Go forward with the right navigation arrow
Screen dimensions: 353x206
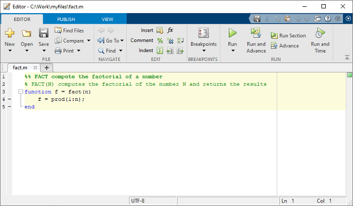[111, 30]
